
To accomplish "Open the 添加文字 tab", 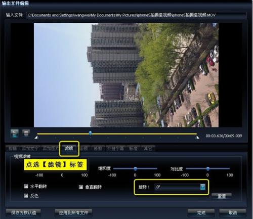I will tap(30, 148).
